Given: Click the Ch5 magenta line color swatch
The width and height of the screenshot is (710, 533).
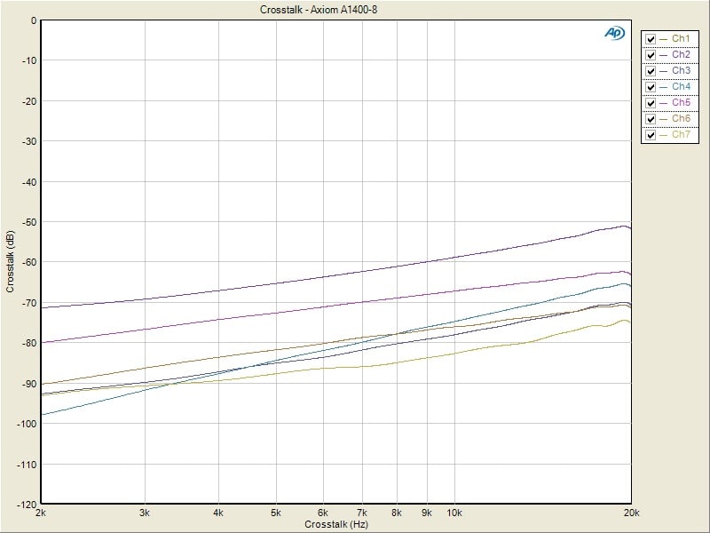Looking at the screenshot, I should click(x=664, y=103).
